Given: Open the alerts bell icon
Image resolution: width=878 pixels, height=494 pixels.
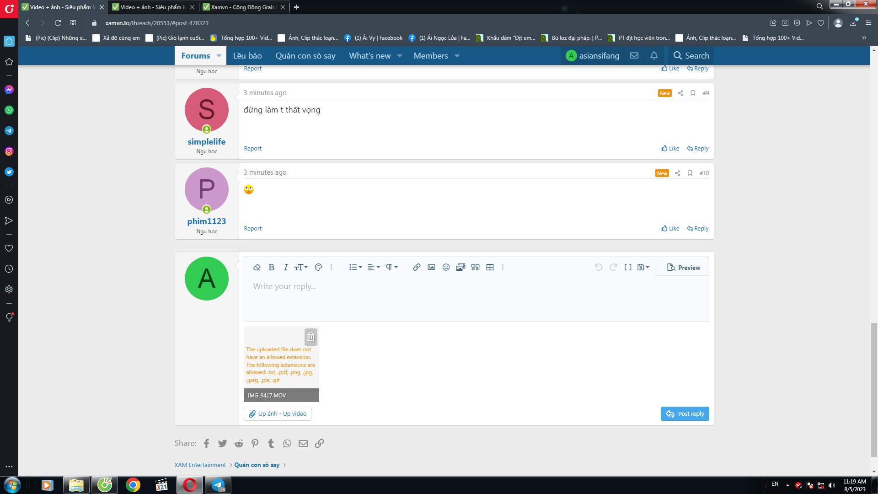Looking at the screenshot, I should click(654, 55).
